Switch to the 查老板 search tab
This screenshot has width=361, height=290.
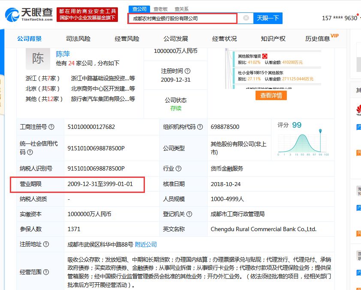[x=160, y=9]
